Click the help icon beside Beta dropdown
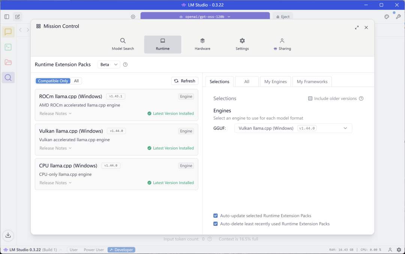 coord(125,65)
